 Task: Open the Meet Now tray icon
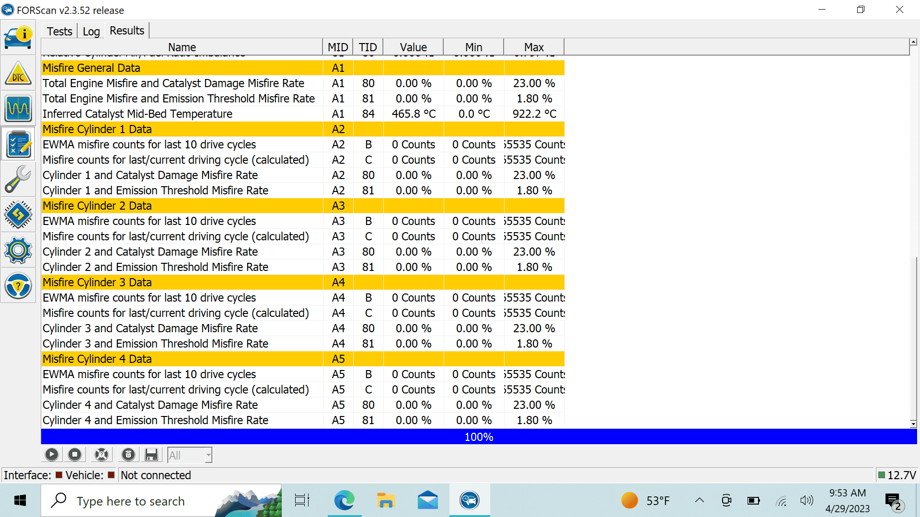(726, 501)
